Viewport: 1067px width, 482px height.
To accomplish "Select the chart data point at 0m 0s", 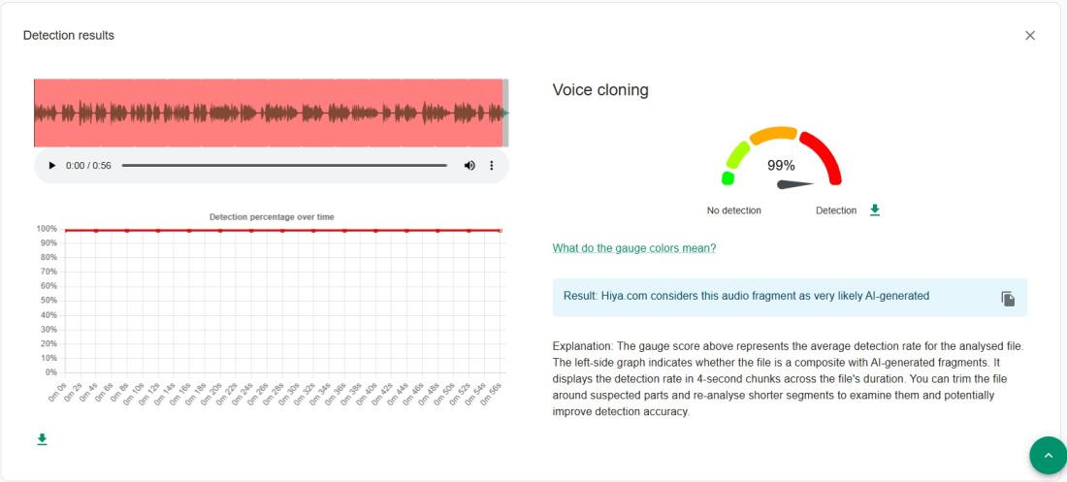I will tap(65, 230).
